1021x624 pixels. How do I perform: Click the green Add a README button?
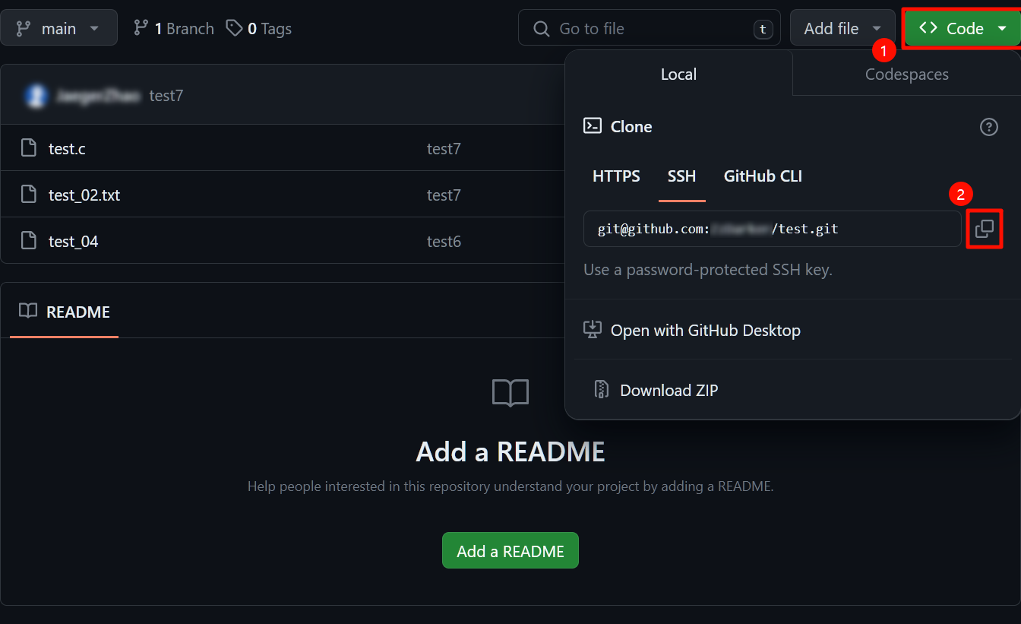point(510,551)
